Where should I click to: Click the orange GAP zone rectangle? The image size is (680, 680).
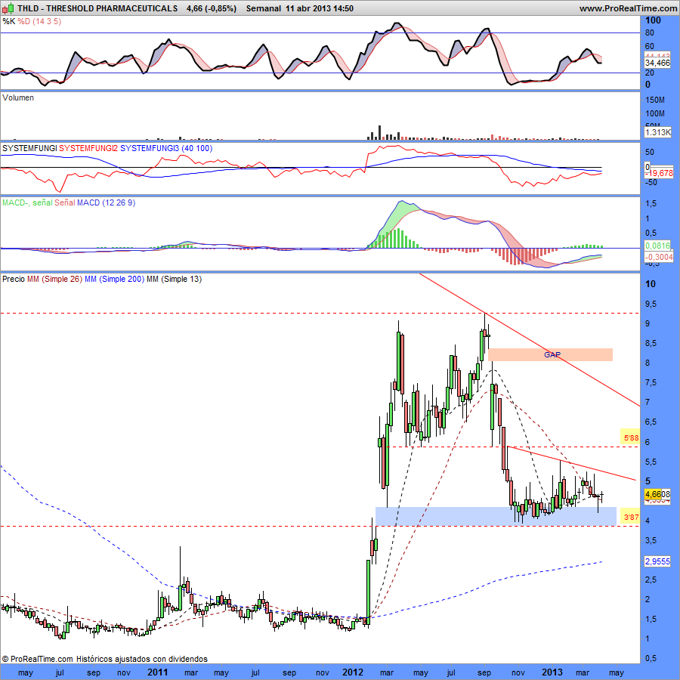click(550, 355)
